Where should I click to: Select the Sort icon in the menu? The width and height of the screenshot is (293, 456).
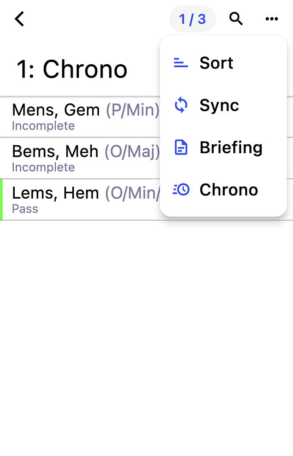pyautogui.click(x=181, y=63)
